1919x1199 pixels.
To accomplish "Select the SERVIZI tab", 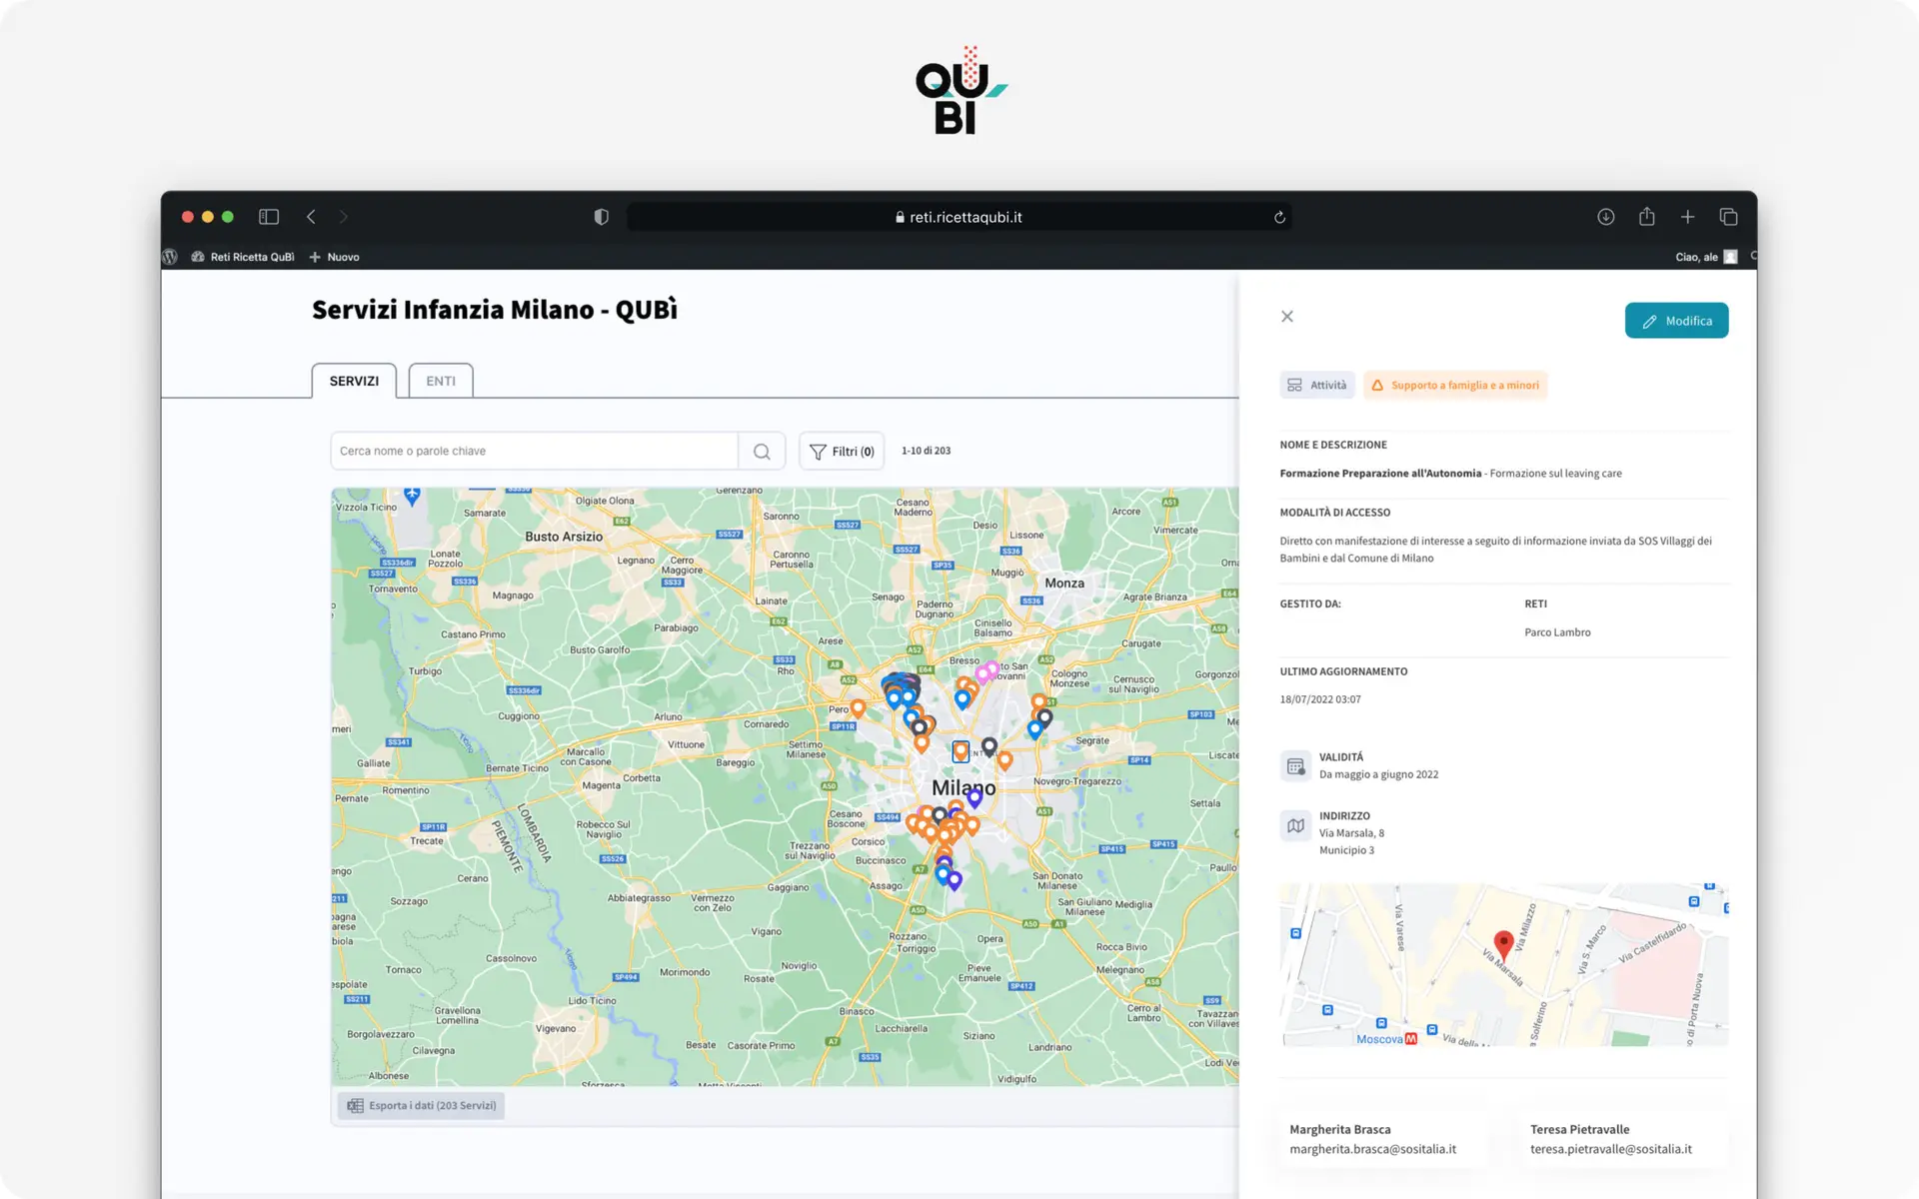I will click(354, 381).
